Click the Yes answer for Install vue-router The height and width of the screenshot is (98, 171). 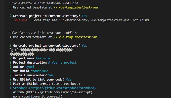[51, 75]
